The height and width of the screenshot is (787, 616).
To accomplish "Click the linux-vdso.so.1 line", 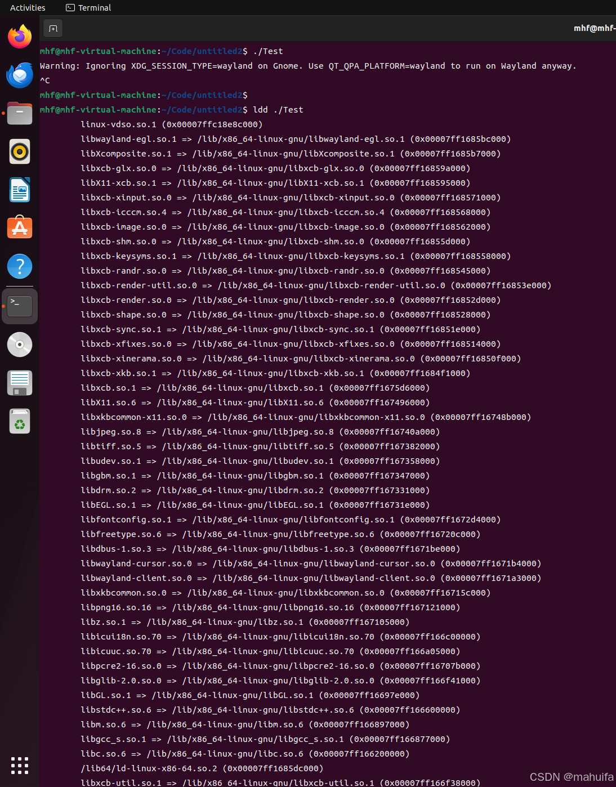I will (x=172, y=124).
